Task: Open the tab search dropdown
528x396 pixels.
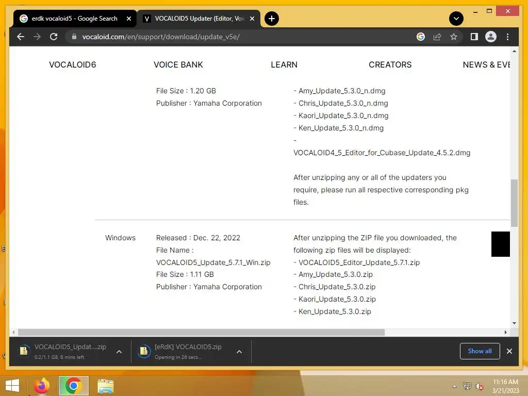Action: coord(456,19)
